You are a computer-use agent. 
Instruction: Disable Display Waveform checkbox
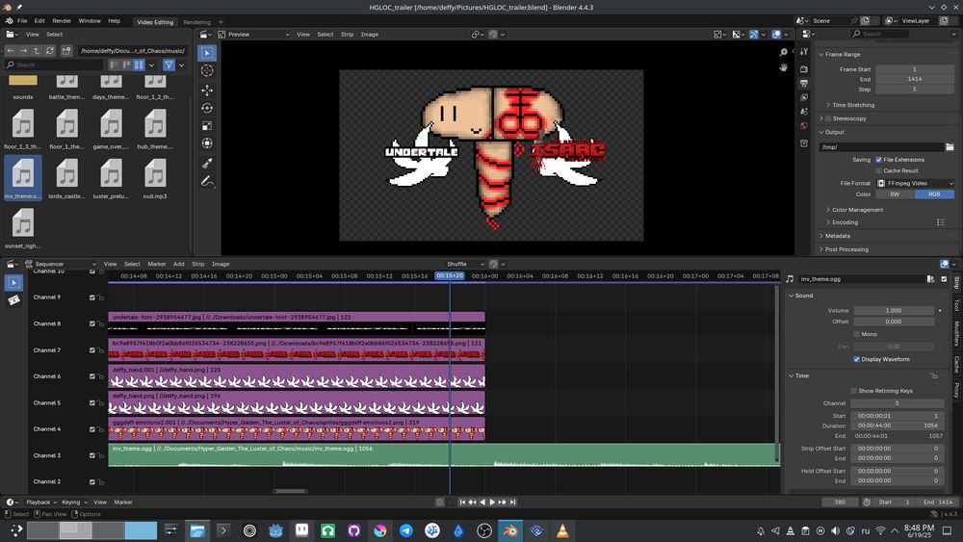tap(857, 359)
